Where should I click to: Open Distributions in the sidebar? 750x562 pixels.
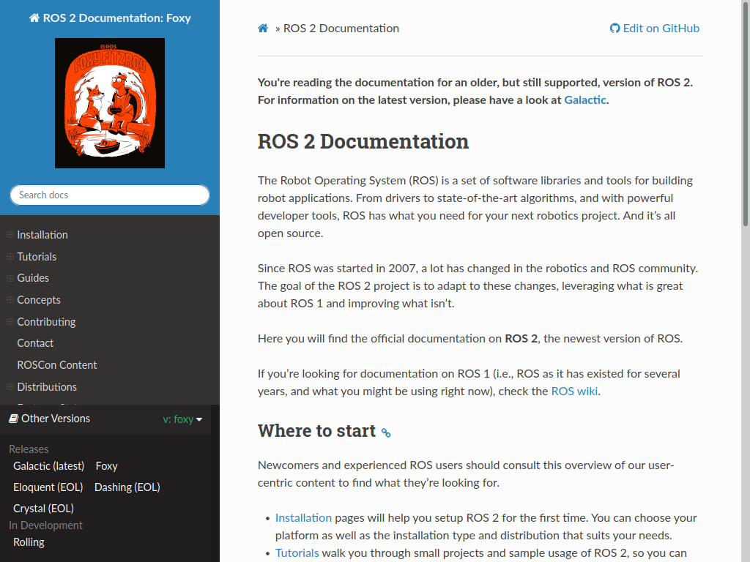[x=47, y=386]
